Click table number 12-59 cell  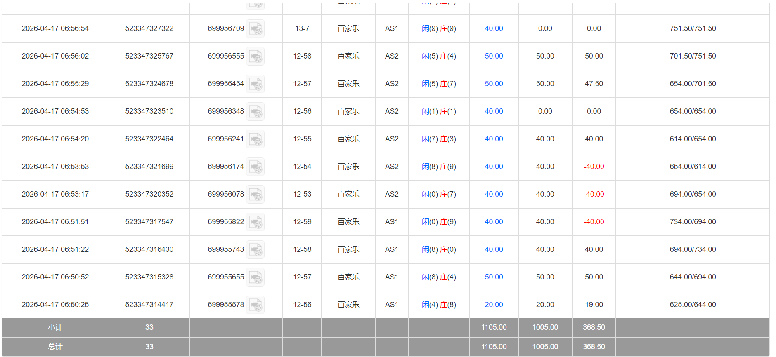(302, 222)
